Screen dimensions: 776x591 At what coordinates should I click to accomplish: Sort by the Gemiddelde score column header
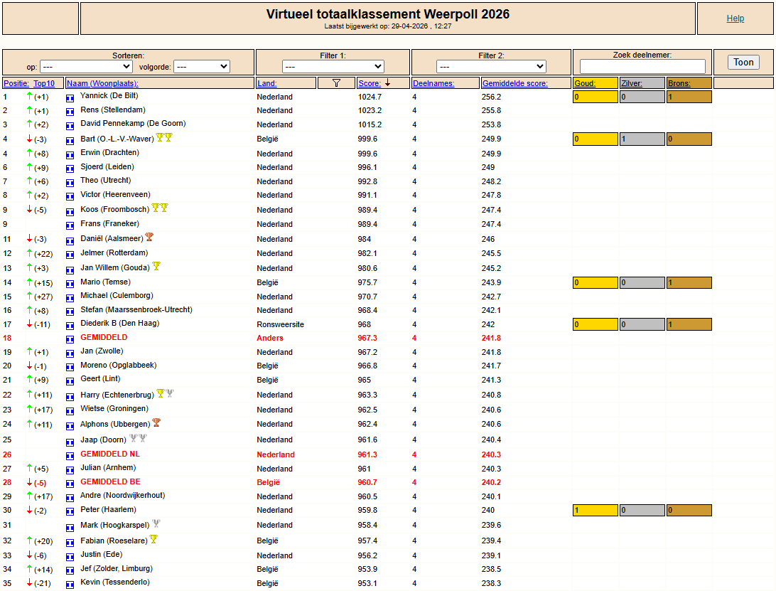514,83
